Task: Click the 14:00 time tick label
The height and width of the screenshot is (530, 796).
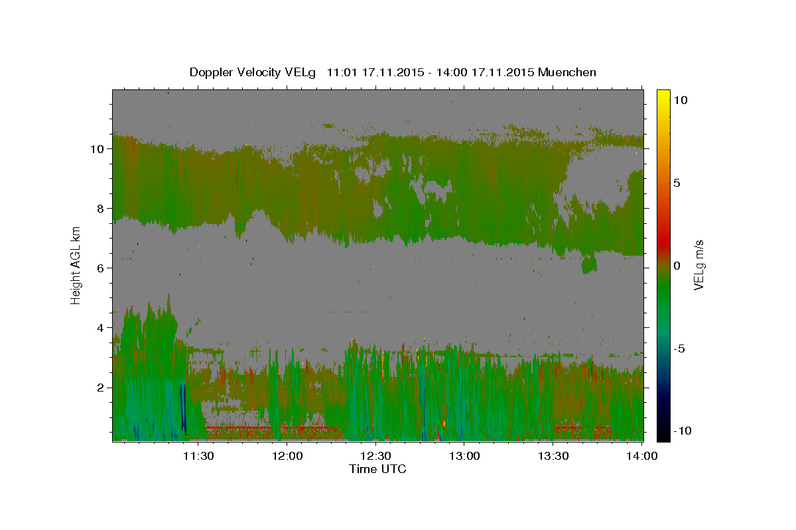Action: click(x=641, y=456)
